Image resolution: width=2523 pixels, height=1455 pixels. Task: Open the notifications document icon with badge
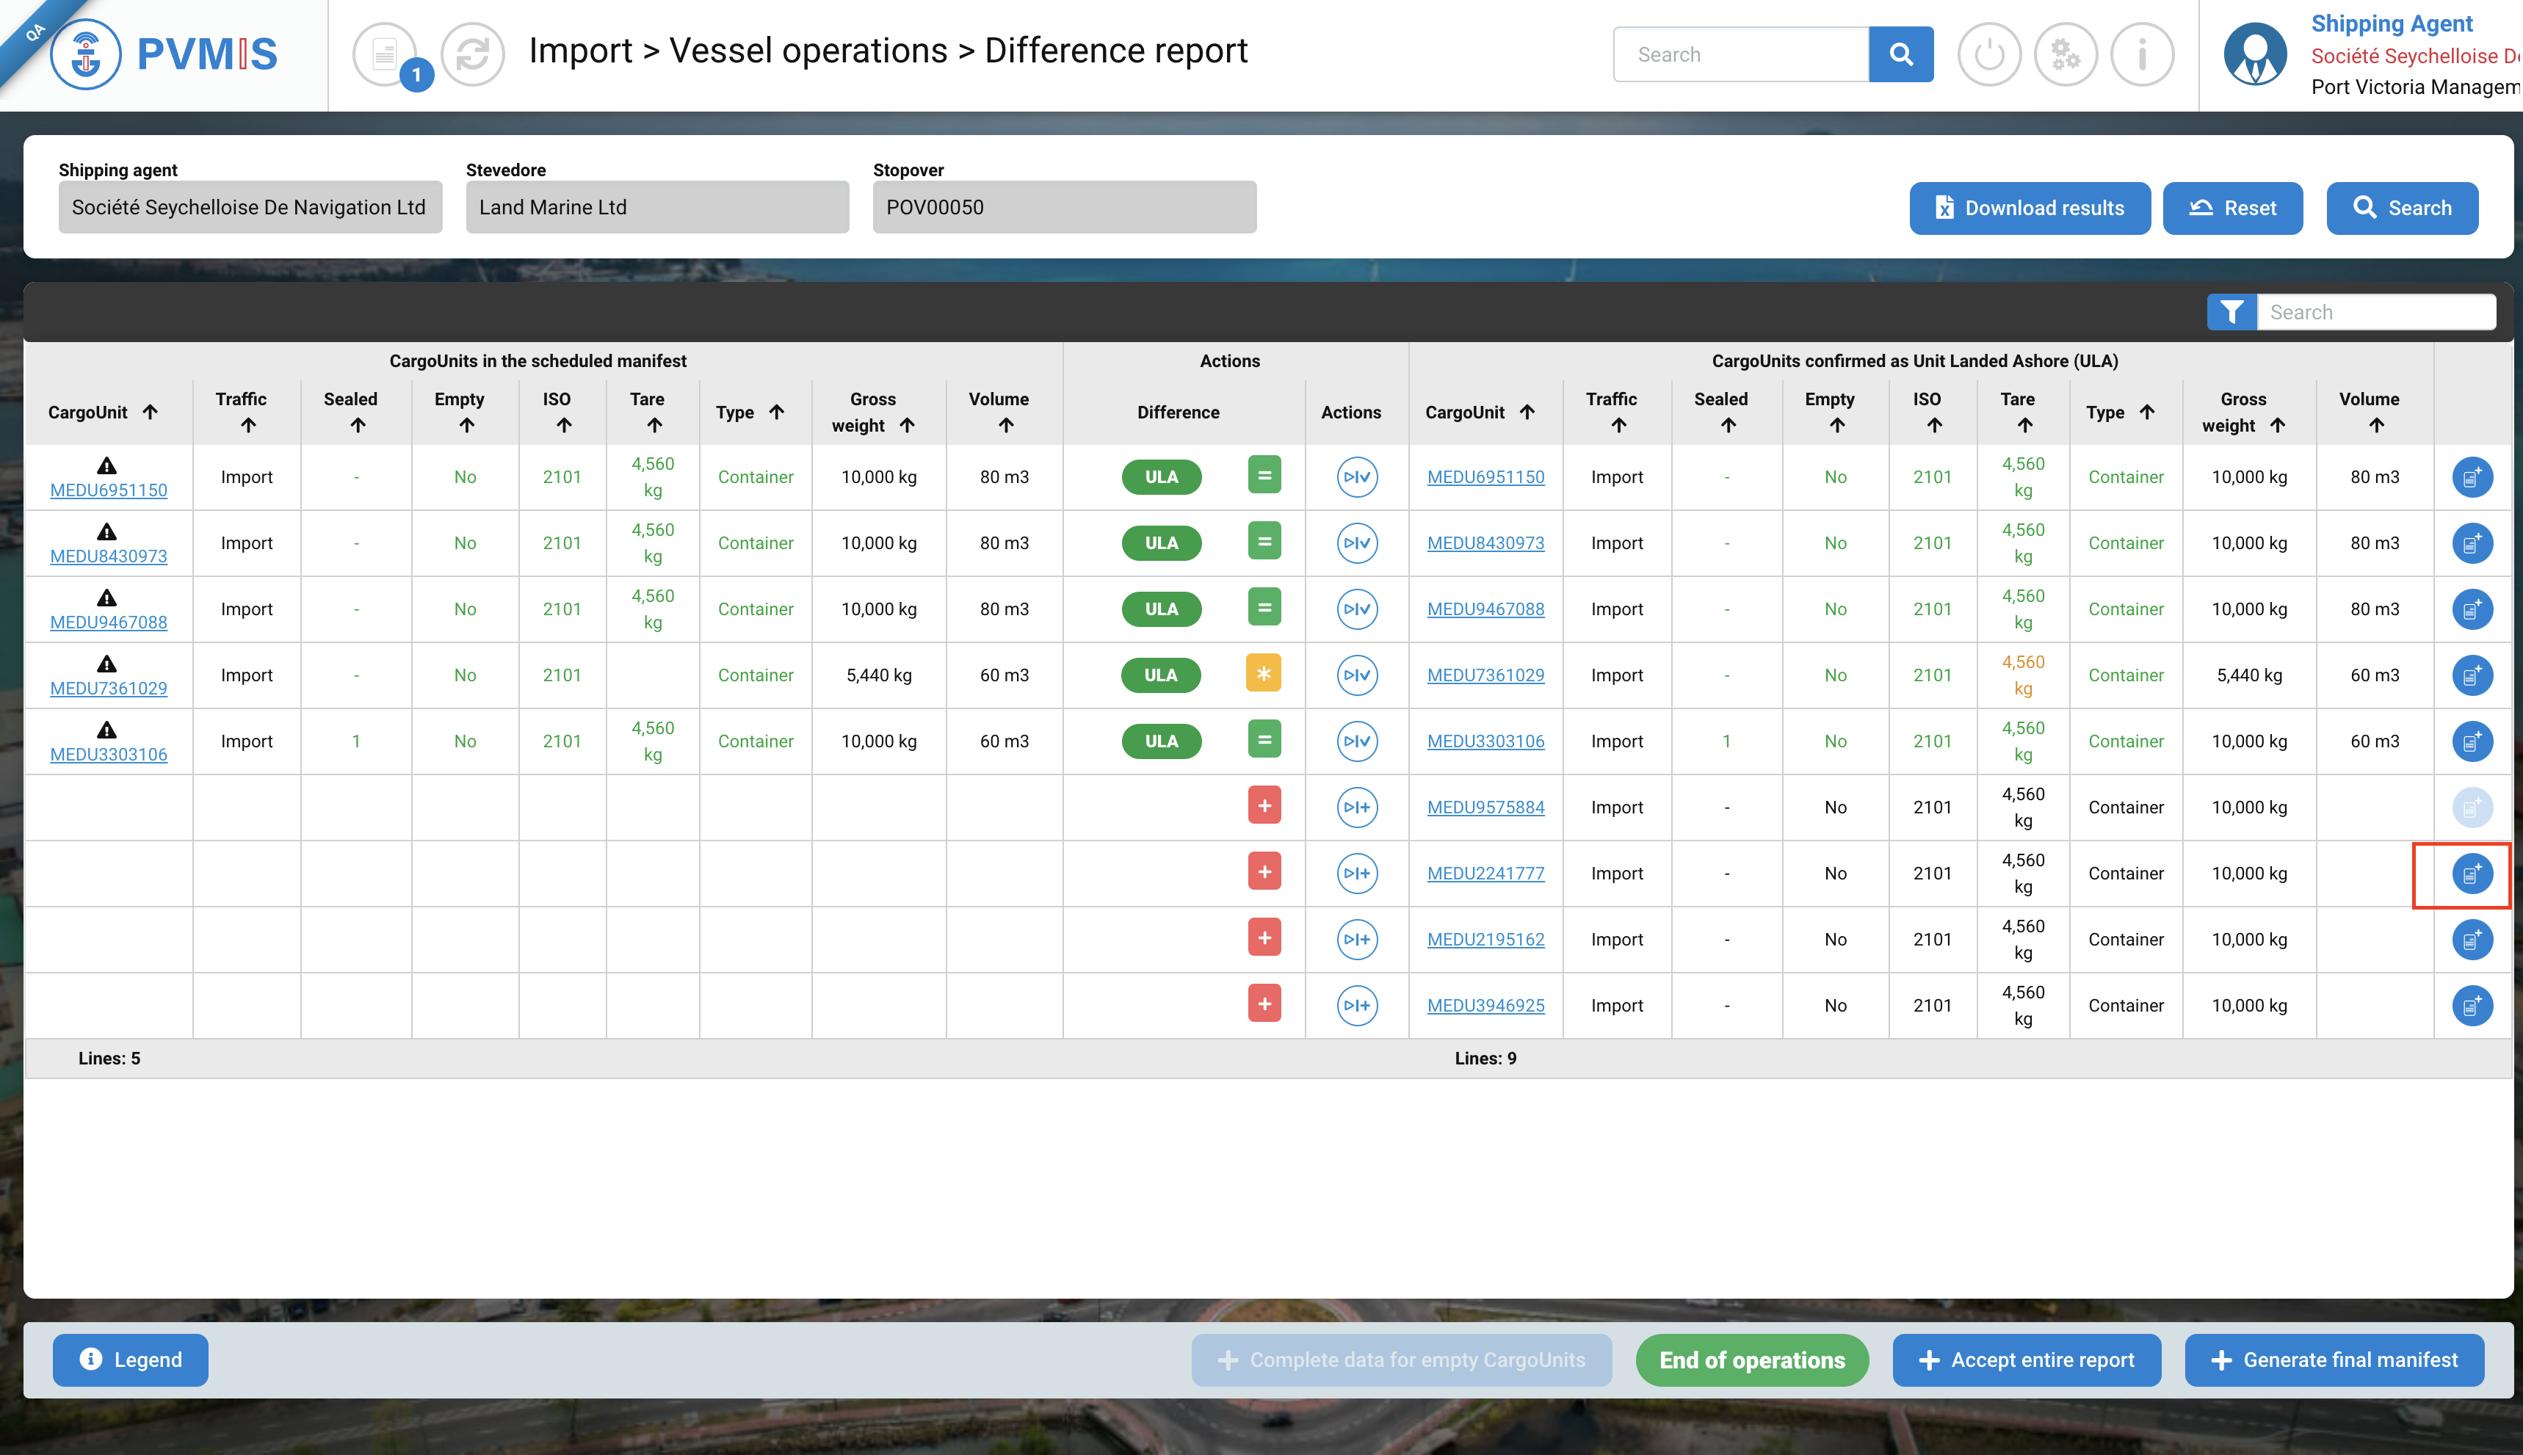385,54
